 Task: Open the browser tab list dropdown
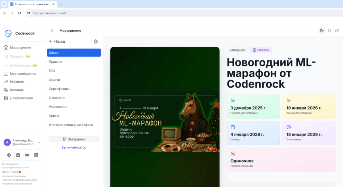tap(4, 4)
